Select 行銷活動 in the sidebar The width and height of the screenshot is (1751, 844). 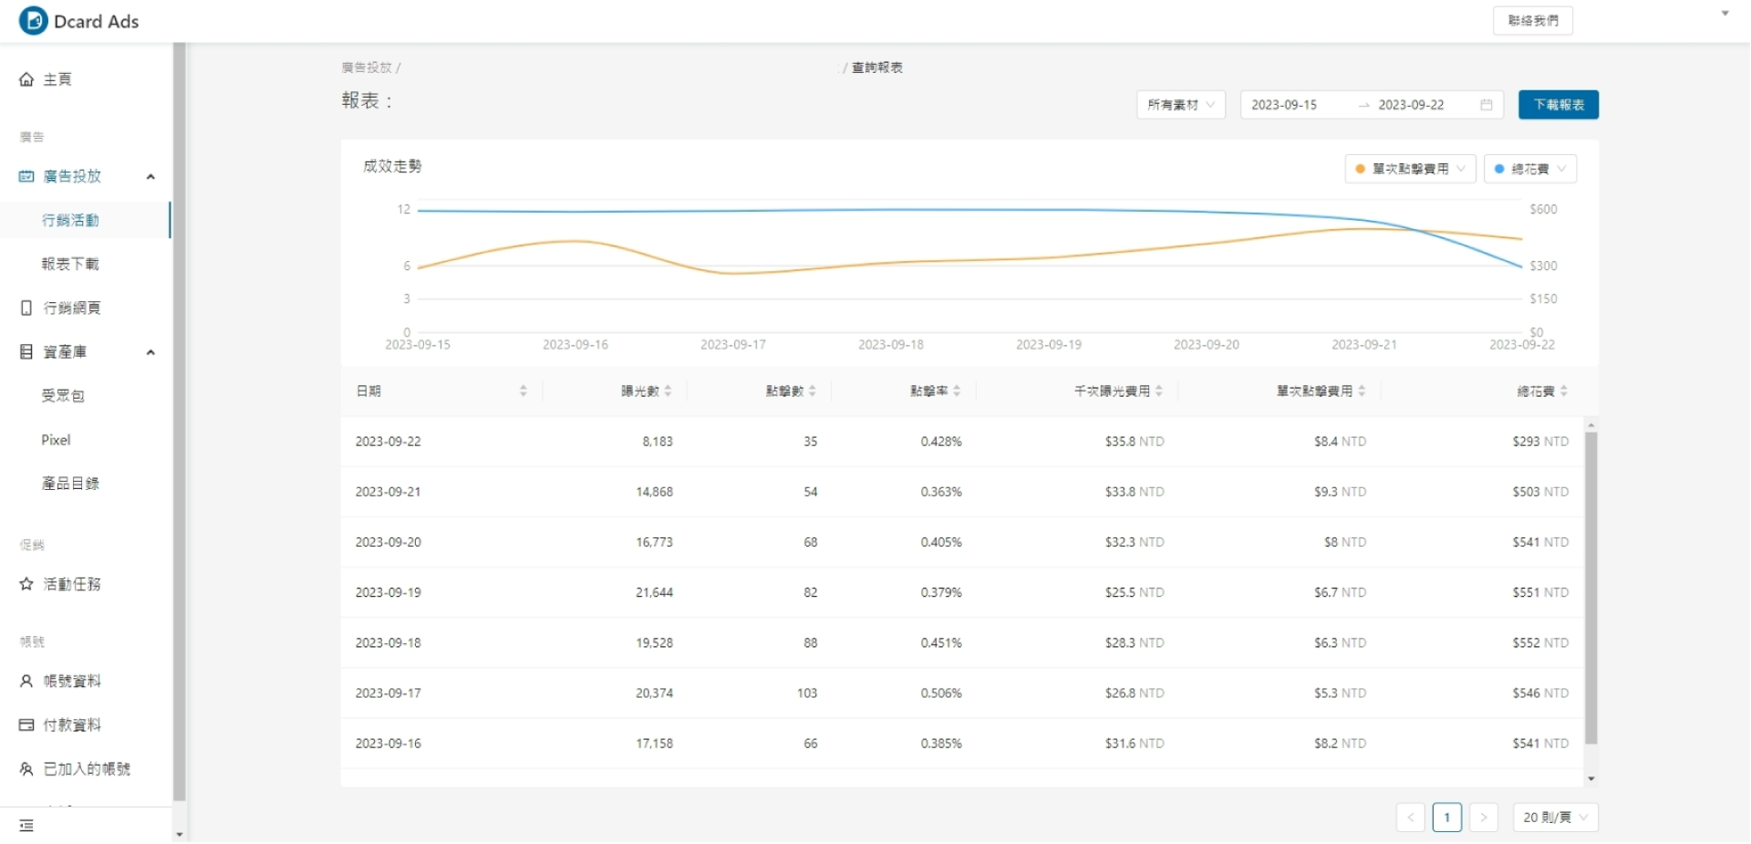coord(71,220)
